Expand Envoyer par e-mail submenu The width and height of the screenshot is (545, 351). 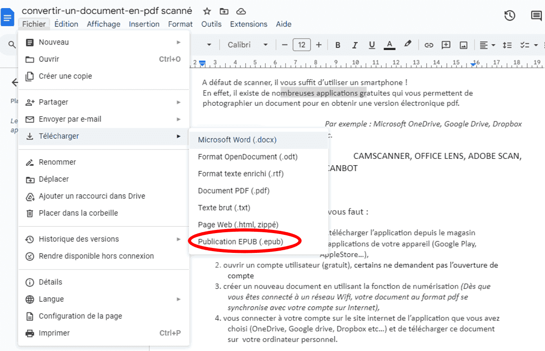(104, 119)
